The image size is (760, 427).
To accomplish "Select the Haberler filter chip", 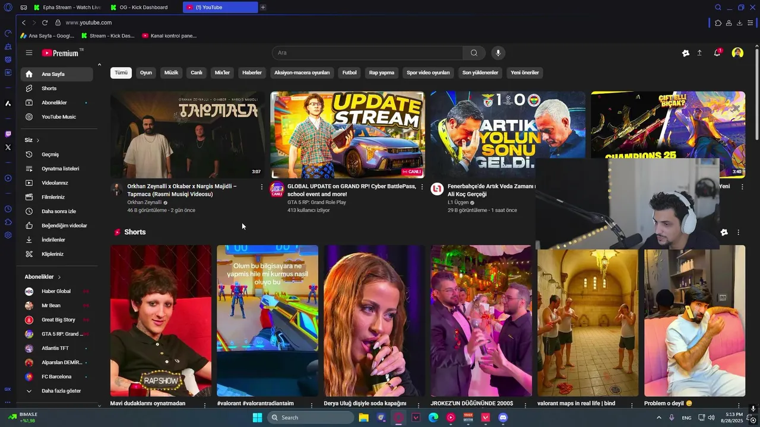I will coord(252,72).
